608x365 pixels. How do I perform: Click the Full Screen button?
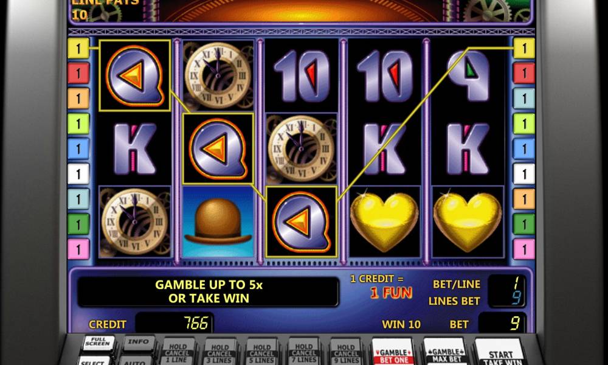tap(98, 343)
